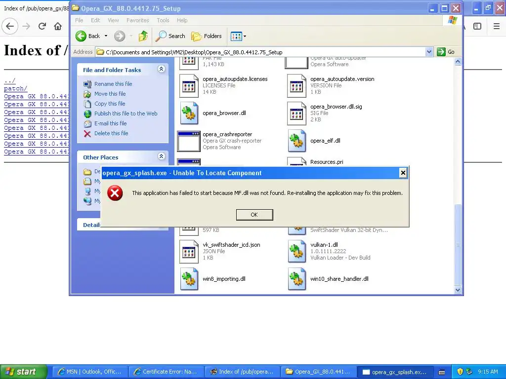Select win10_share_handler.dll file icon
This screenshot has height=379, width=506.
click(x=296, y=279)
